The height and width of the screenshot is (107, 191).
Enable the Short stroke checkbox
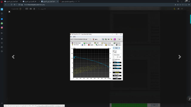(x=113, y=55)
